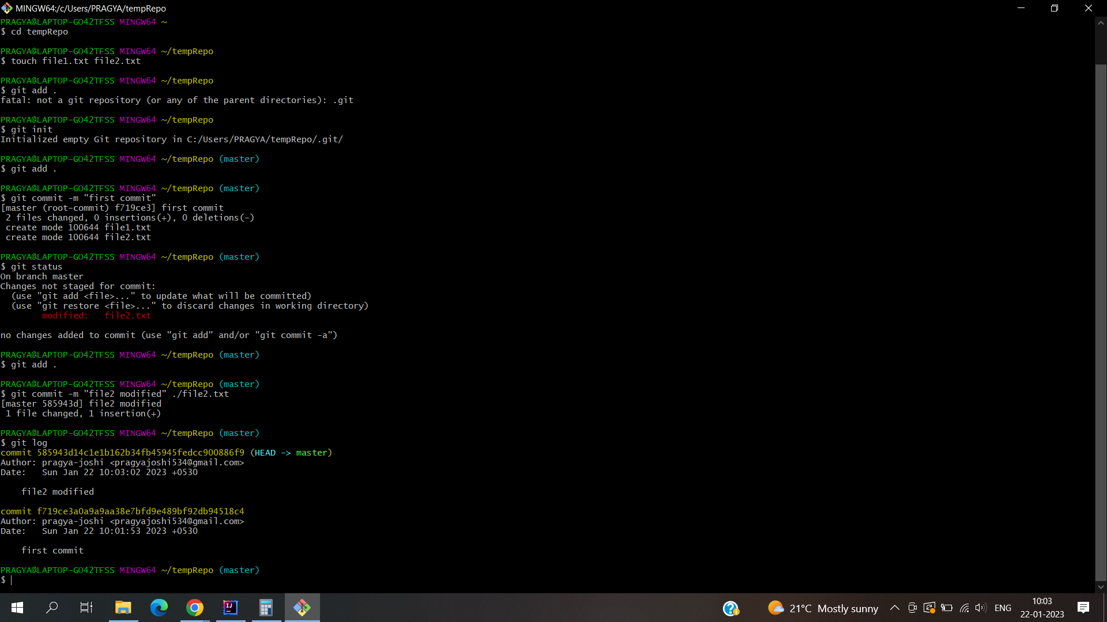
Task: Open Google Chrome from taskbar
Action: pos(195,608)
